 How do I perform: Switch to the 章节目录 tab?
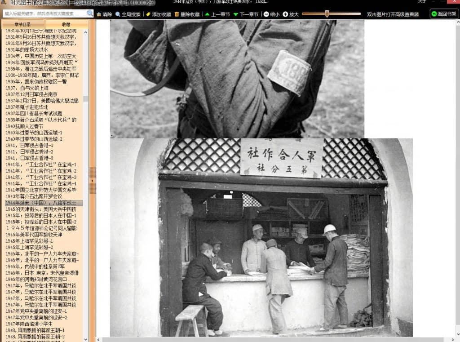23,24
